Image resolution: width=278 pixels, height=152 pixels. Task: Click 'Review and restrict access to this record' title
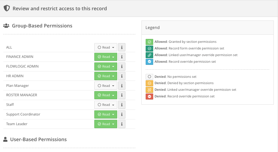pyautogui.click(x=60, y=8)
